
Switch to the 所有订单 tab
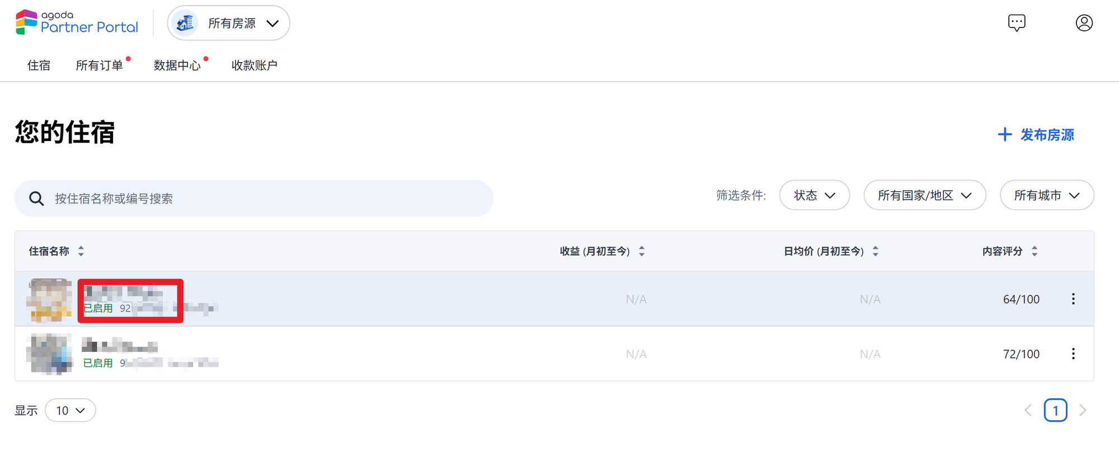pos(100,65)
